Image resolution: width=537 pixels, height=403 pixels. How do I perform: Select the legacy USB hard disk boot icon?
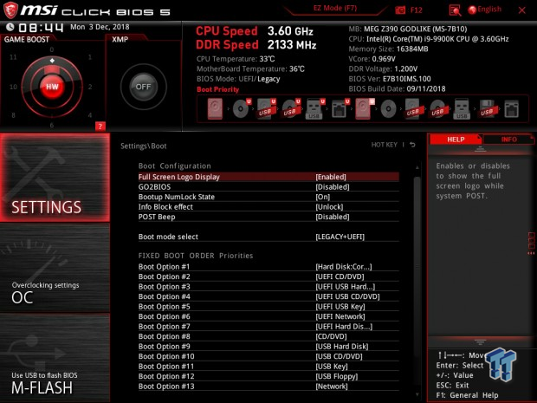pyautogui.click(x=412, y=109)
